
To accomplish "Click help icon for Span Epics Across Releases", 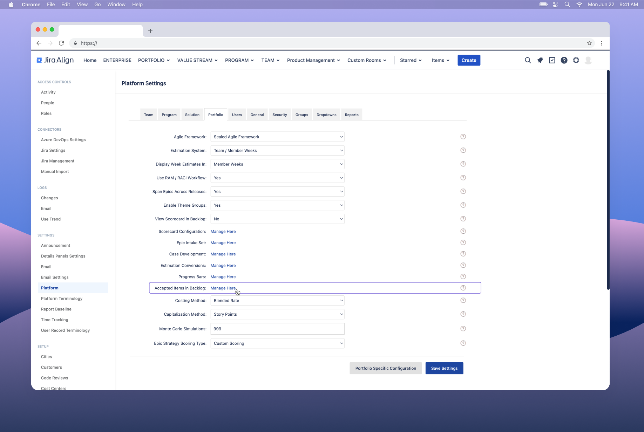I will pyautogui.click(x=463, y=191).
